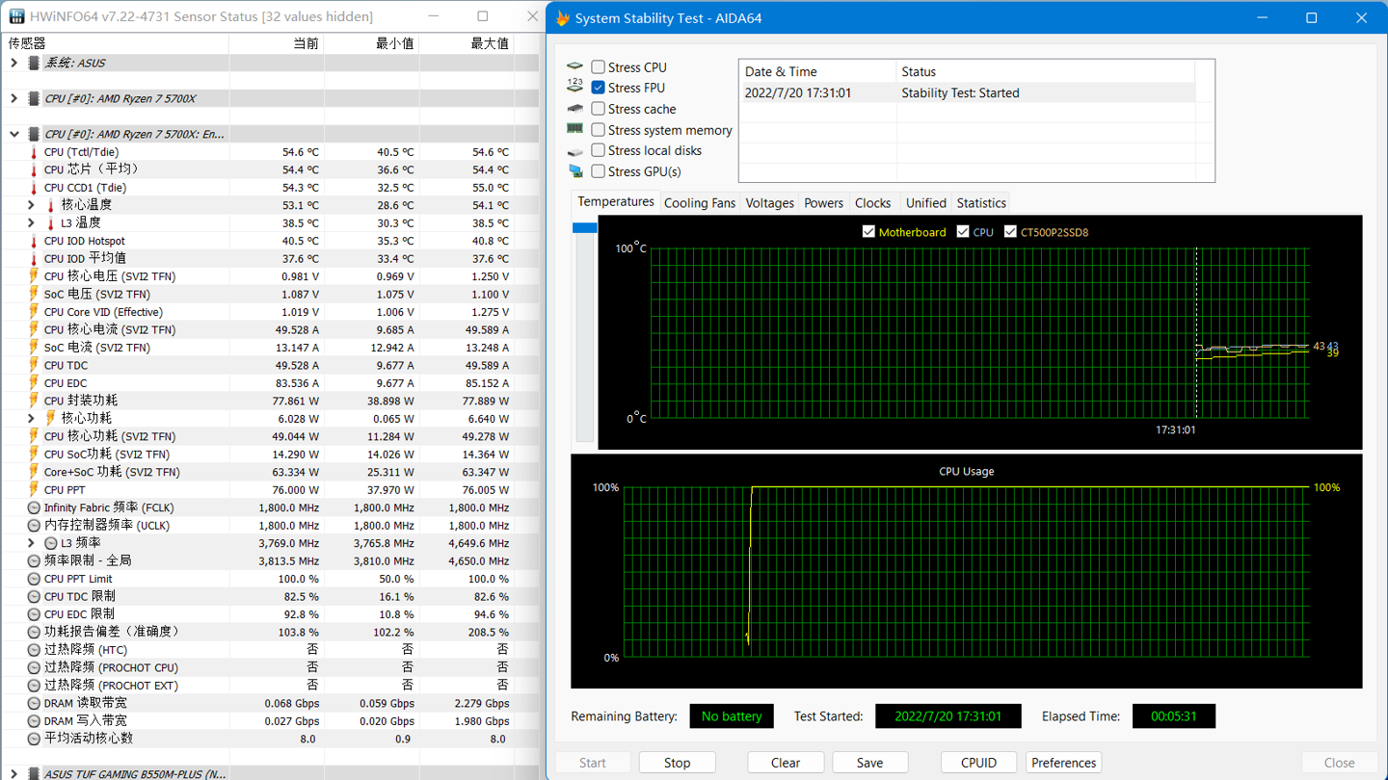Click the memory module icon beside Stress system memory
1388x780 pixels.
click(575, 129)
